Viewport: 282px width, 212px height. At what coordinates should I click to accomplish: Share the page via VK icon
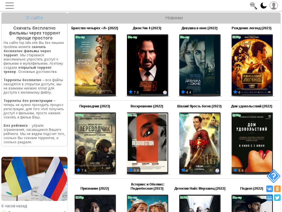[270, 189]
